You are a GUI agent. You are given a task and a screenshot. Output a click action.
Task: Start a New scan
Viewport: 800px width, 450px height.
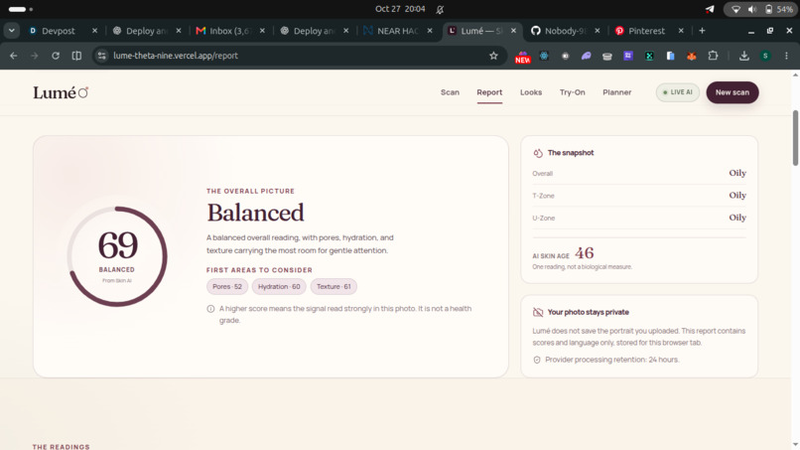[x=733, y=92]
